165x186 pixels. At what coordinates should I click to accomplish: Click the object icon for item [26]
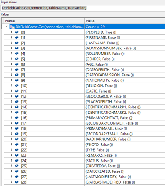(x=17, y=171)
